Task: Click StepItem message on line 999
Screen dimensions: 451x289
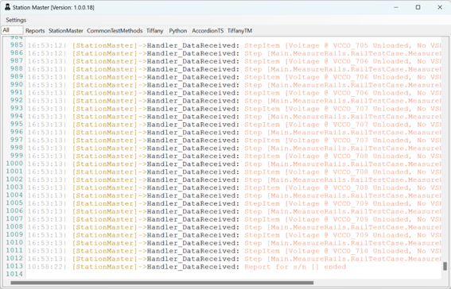Action: pyautogui.click(x=342, y=156)
